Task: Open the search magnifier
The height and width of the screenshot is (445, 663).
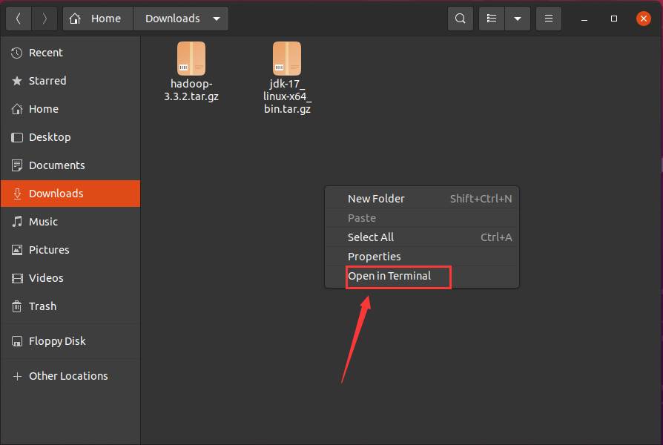Action: (x=461, y=19)
